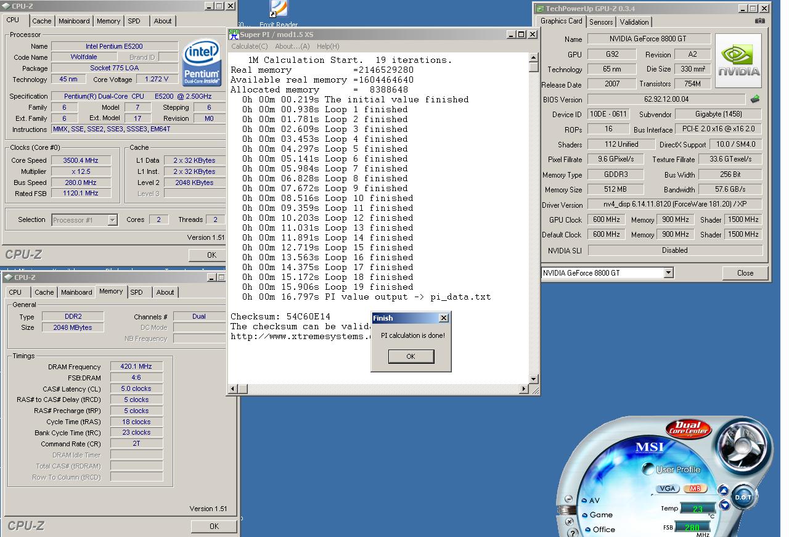Click the GPU-Z camera screenshot icon
This screenshot has width=789, height=537.
coord(760,21)
